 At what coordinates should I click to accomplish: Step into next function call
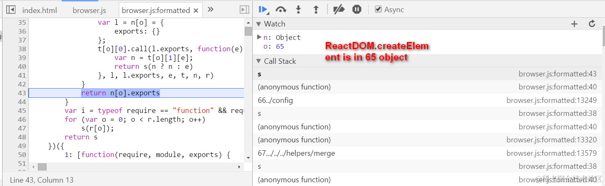click(299, 9)
